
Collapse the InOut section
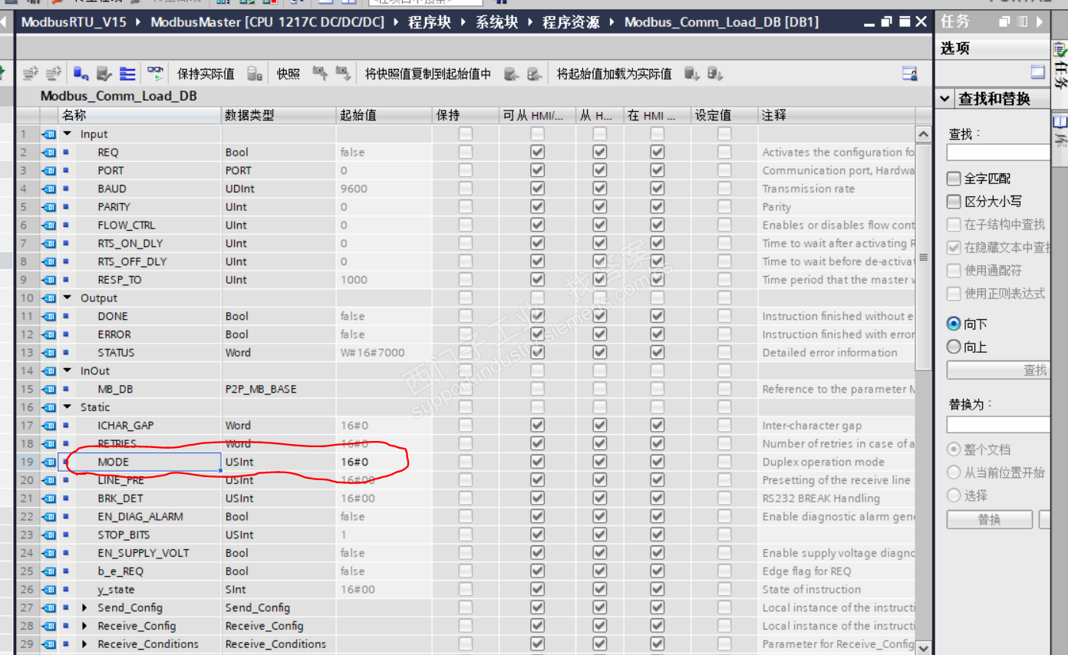67,370
